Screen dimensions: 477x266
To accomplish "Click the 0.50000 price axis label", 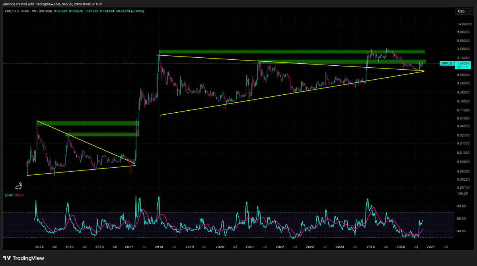I will [x=463, y=83].
